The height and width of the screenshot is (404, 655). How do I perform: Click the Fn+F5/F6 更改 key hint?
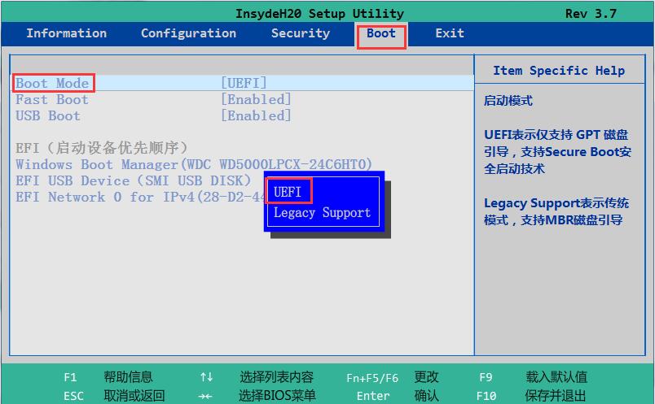click(x=392, y=377)
